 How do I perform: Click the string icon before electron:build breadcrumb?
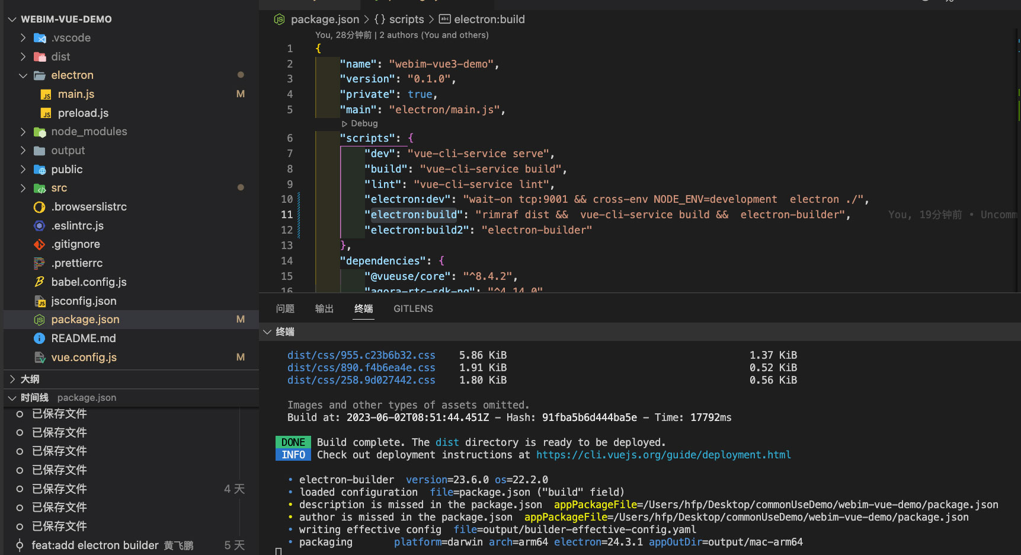coord(445,20)
